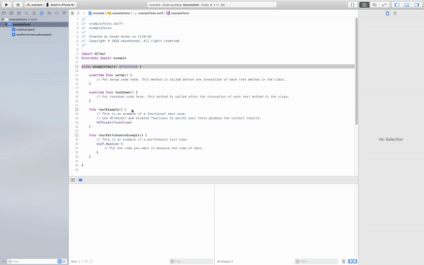Toggle the Debug area visibility
The width and height of the screenshot is (424, 265).
pyautogui.click(x=407, y=5)
